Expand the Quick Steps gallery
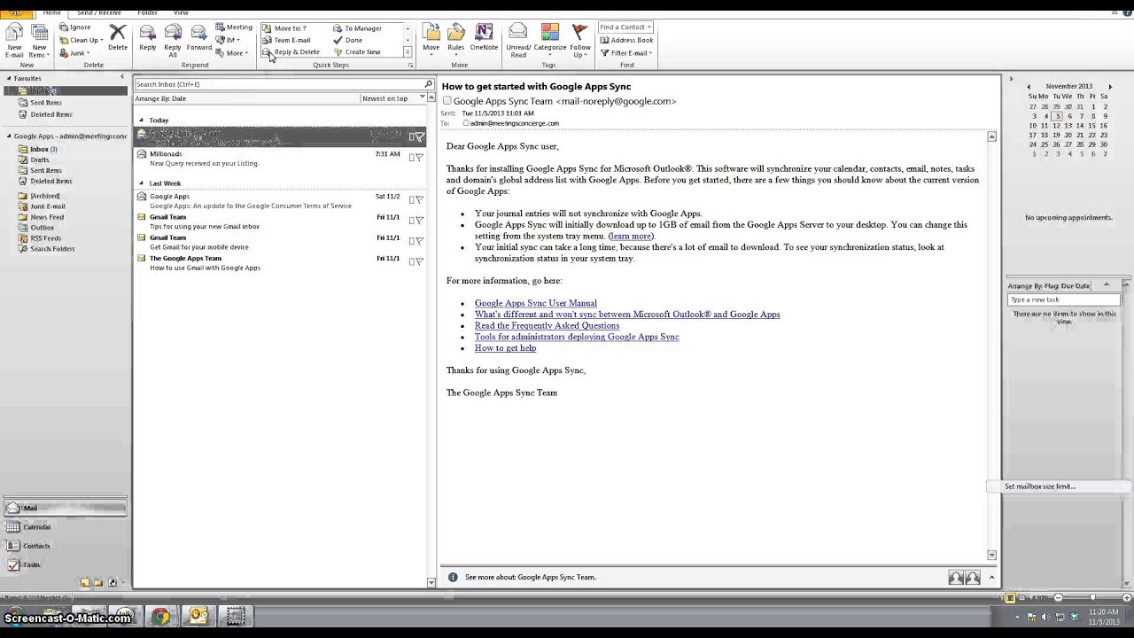Screen dimensions: 1134x638 point(408,53)
